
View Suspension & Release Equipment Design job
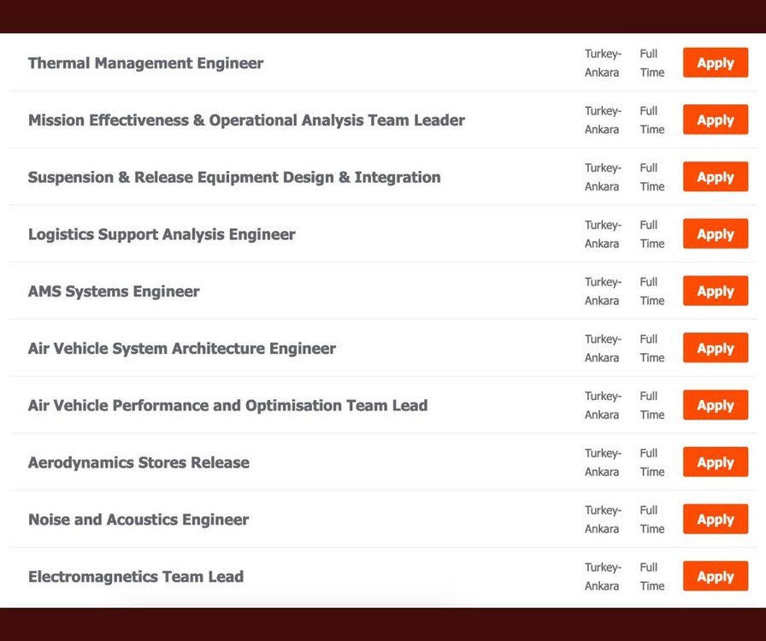pos(234,178)
